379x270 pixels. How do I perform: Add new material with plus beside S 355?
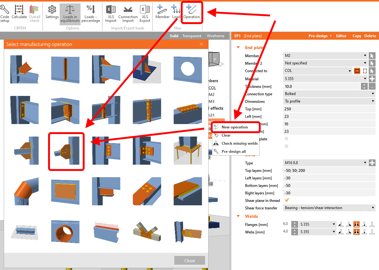click(372, 79)
